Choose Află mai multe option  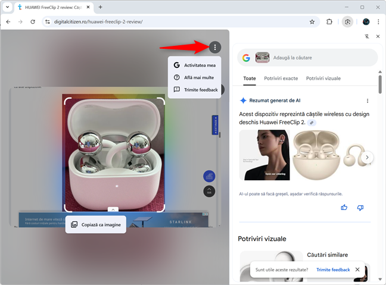[194, 77]
